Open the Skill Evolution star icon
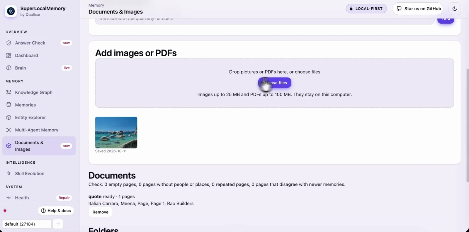This screenshot has height=232, width=469. (9, 173)
